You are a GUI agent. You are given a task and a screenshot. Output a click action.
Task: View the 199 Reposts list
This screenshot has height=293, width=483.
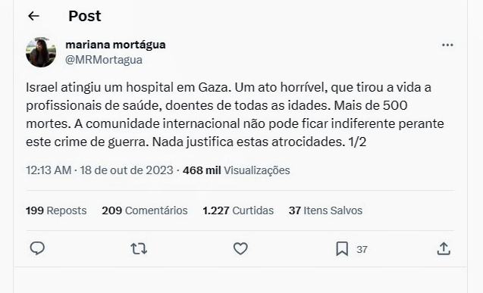pos(56,210)
